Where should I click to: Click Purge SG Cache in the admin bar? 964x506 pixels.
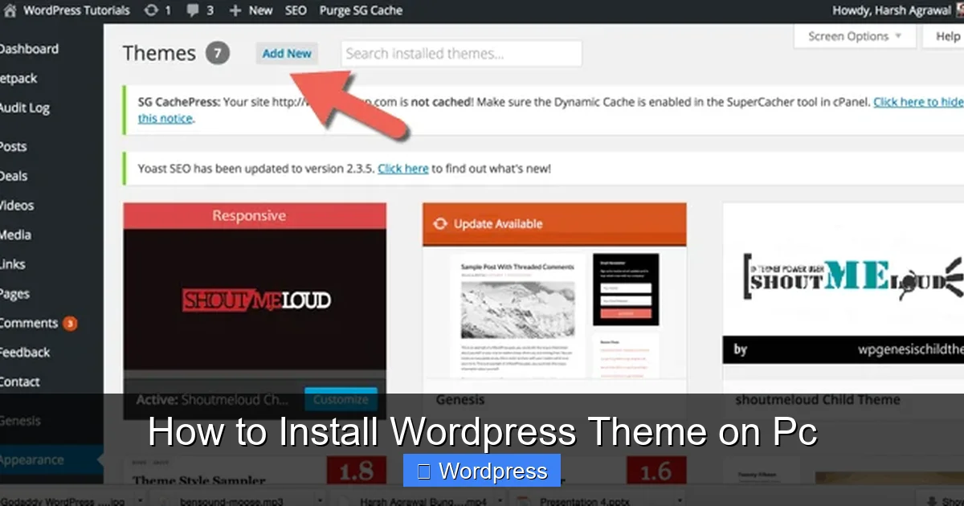(361, 11)
